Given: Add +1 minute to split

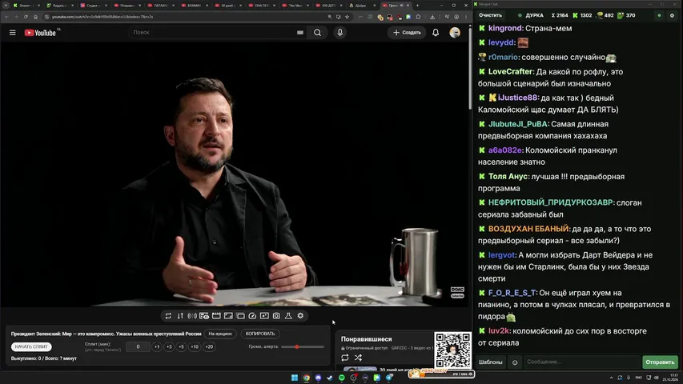Looking at the screenshot, I should (157, 346).
